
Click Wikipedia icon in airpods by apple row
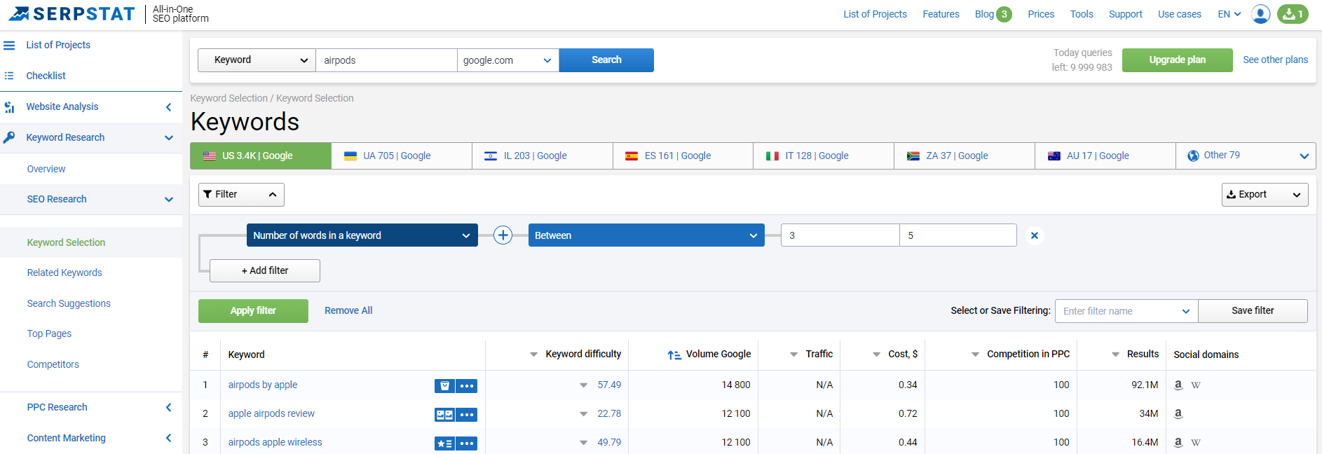coord(1196,385)
